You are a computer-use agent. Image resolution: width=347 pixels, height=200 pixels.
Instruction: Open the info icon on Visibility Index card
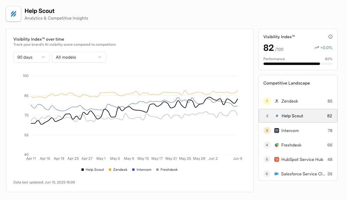coord(330,37)
